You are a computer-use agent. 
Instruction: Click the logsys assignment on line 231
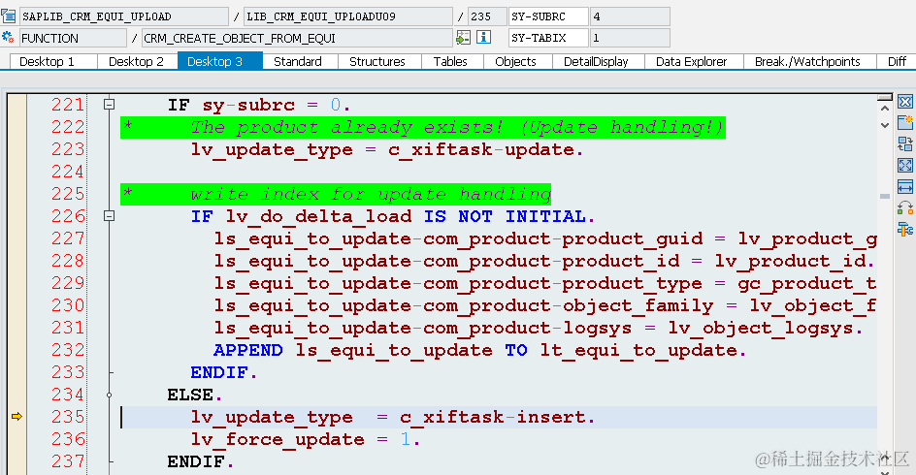(x=538, y=328)
